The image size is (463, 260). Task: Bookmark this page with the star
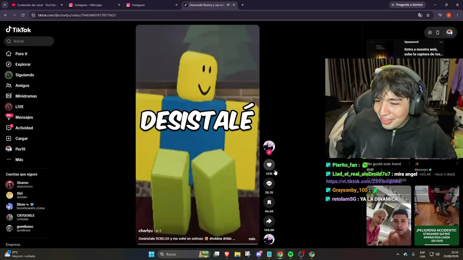point(428,15)
